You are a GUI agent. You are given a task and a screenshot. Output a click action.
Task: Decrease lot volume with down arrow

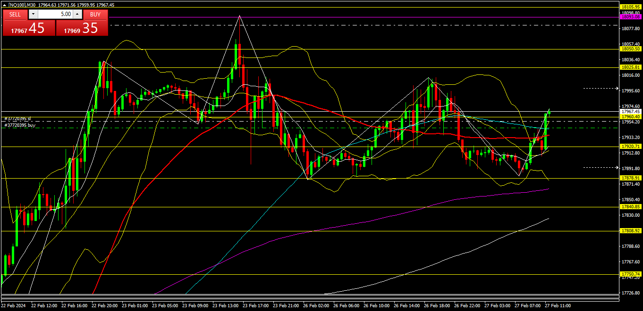(x=33, y=14)
